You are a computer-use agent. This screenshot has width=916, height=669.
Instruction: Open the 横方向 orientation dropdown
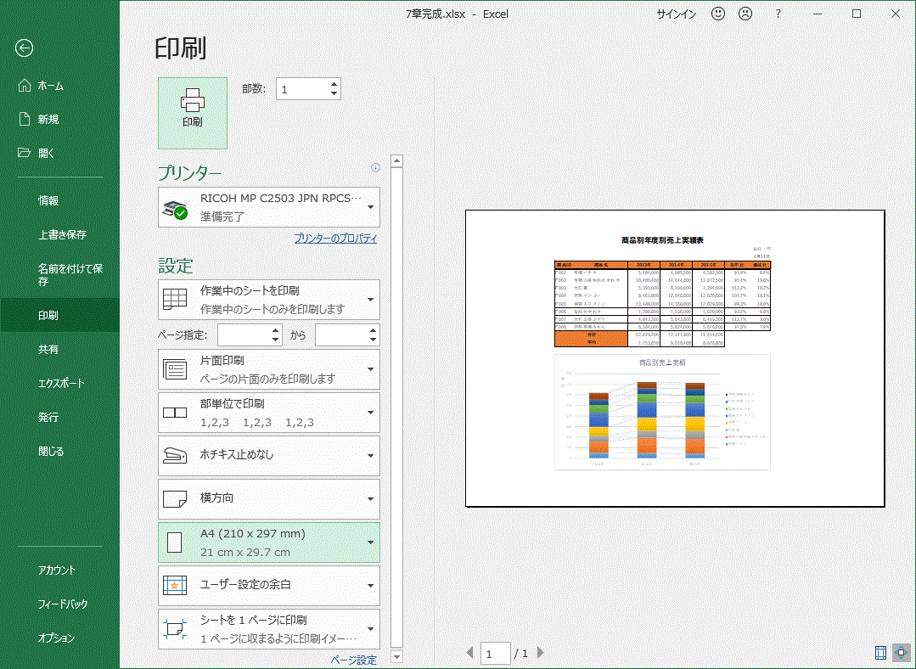(269, 499)
